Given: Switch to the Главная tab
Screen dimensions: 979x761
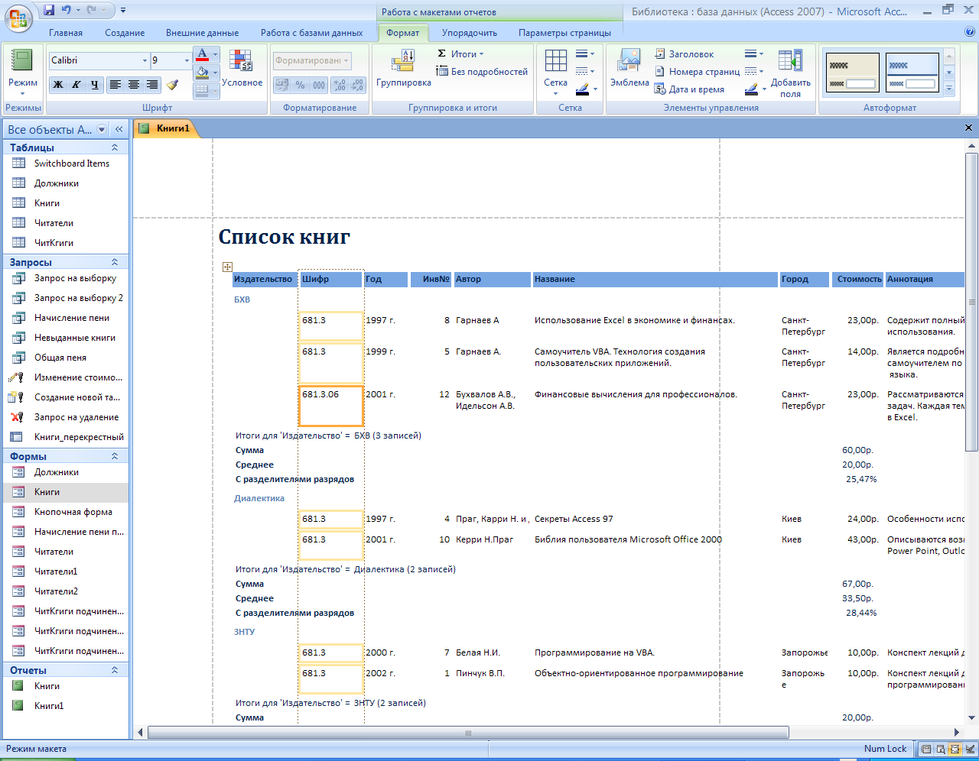Looking at the screenshot, I should click(x=66, y=33).
